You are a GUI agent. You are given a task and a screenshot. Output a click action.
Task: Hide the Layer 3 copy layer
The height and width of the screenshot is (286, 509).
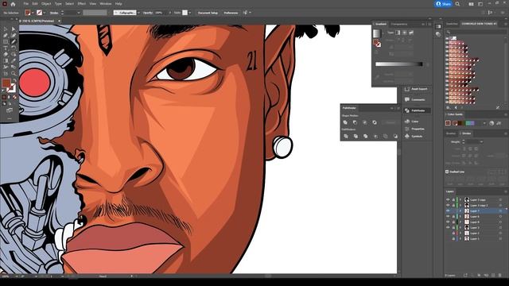point(448,199)
